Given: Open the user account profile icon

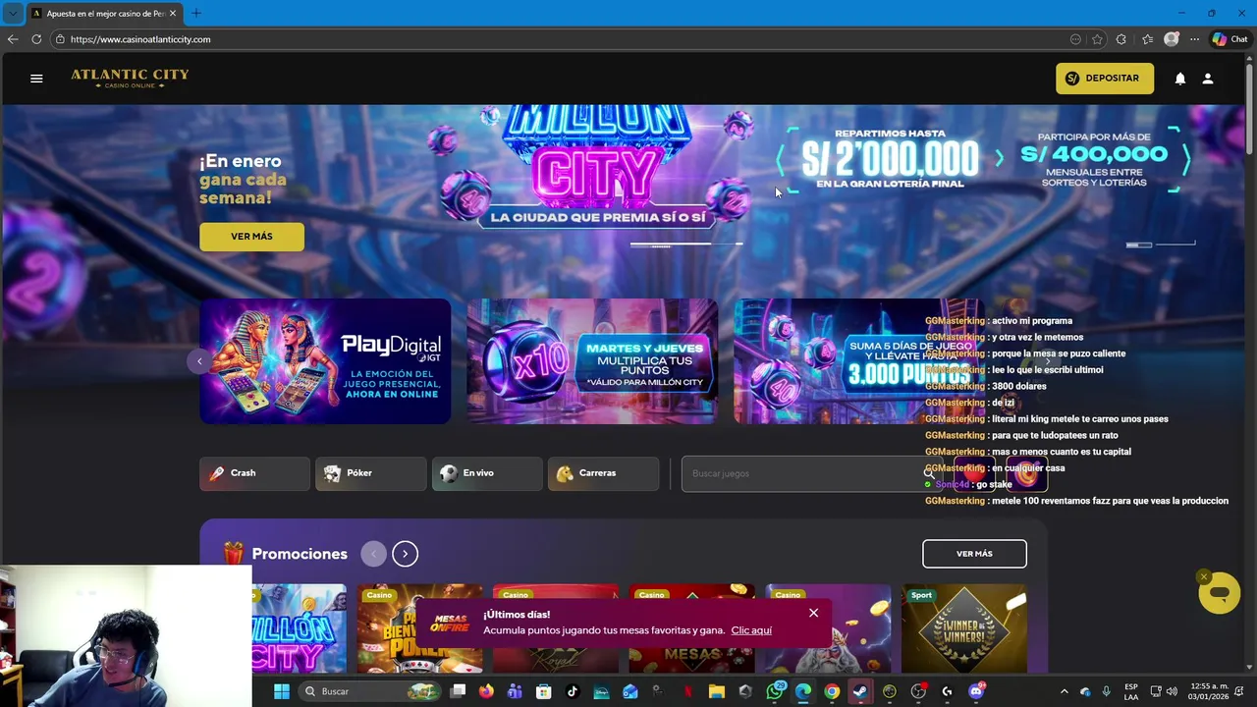Looking at the screenshot, I should click(1208, 79).
